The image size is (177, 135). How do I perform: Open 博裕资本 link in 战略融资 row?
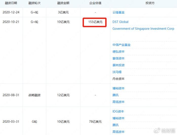pos(118,88)
